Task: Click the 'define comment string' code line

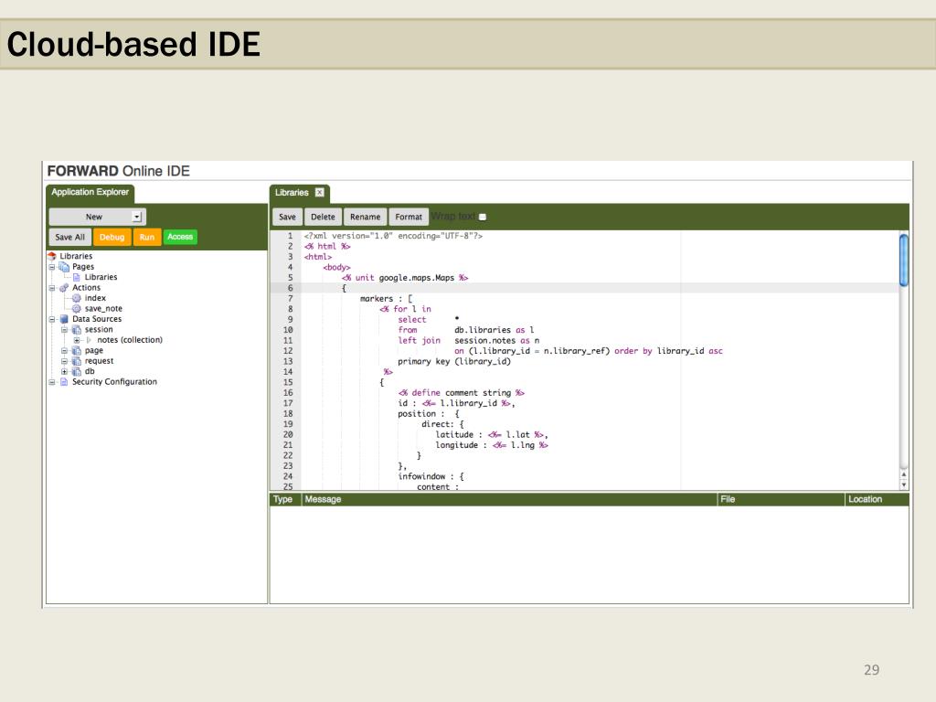Action: coord(461,393)
